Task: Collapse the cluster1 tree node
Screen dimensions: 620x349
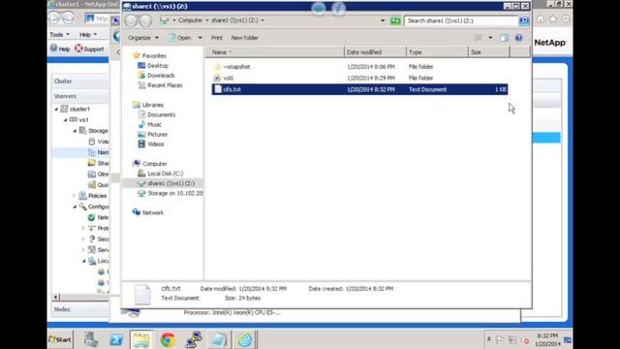Action: (56, 109)
